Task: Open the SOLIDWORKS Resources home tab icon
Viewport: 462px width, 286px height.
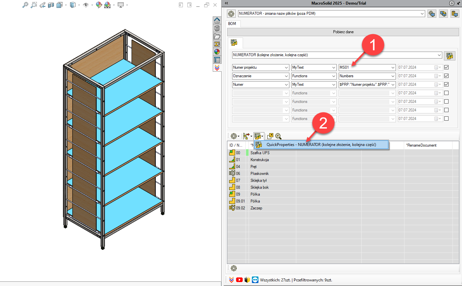Action: 217,20
